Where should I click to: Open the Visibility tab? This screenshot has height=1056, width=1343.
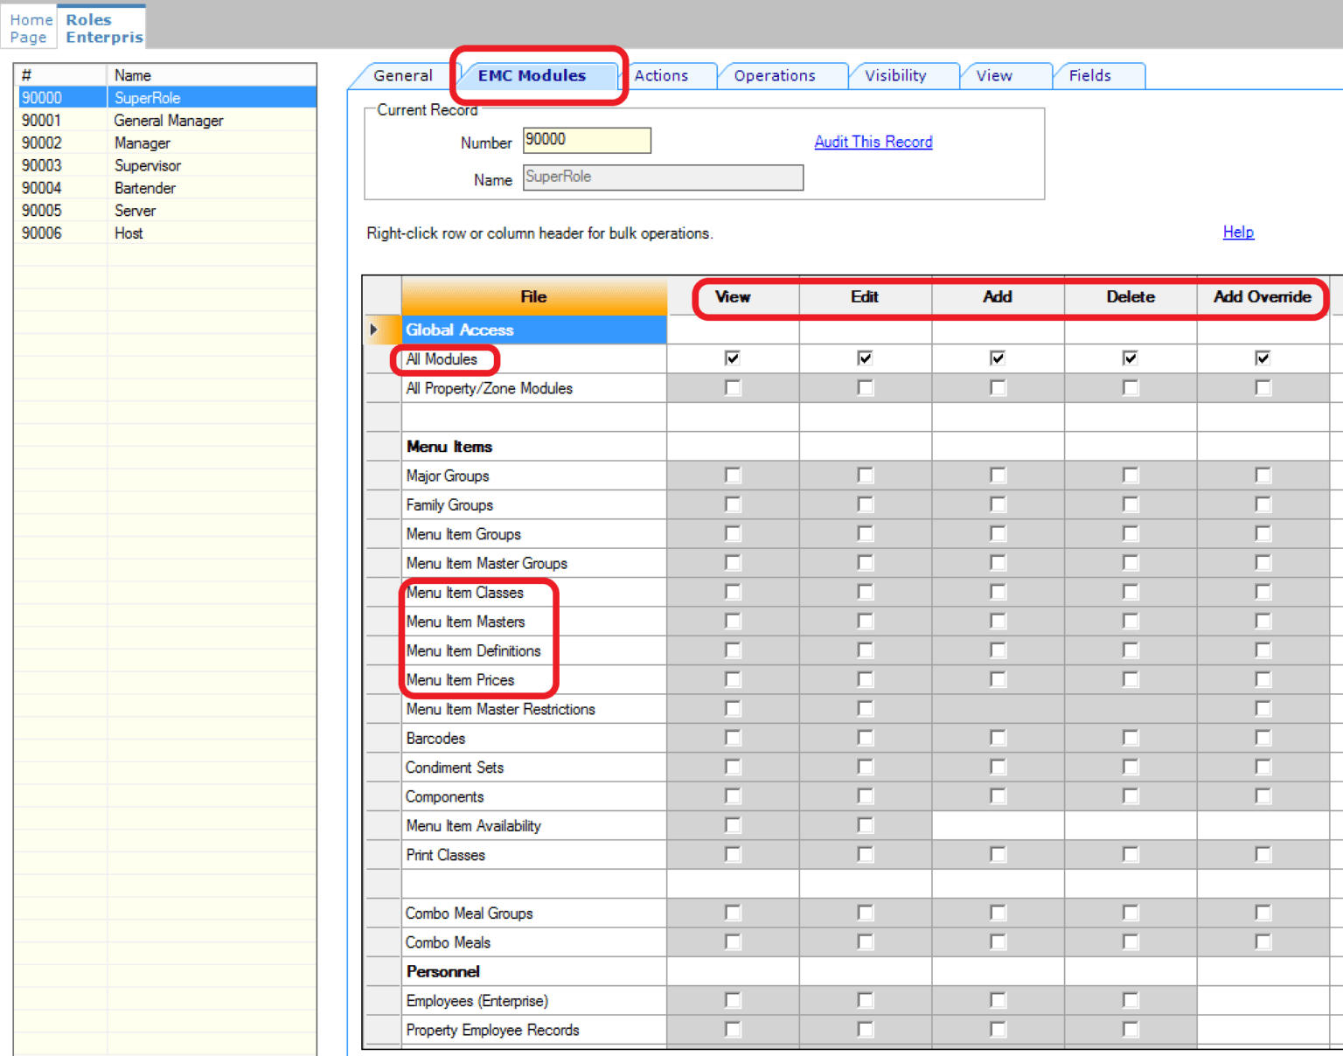coord(895,76)
